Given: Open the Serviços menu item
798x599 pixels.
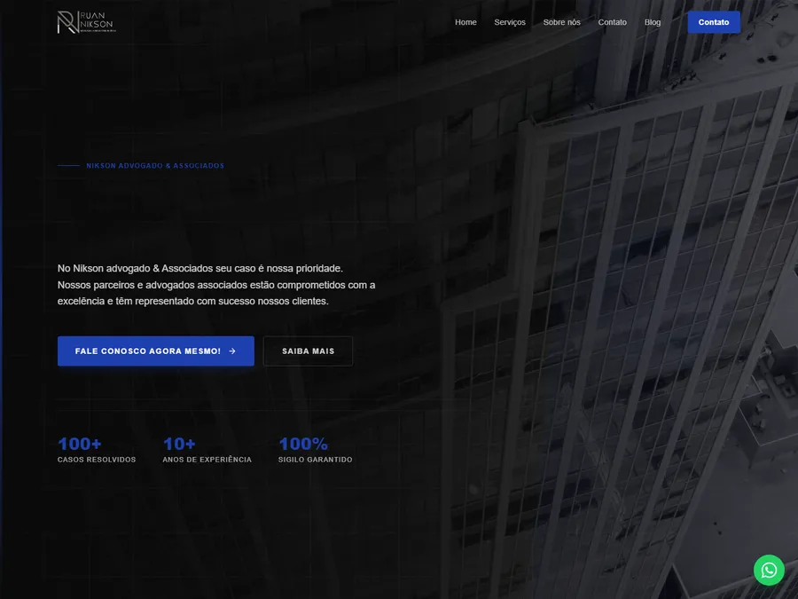Looking at the screenshot, I should coord(510,22).
